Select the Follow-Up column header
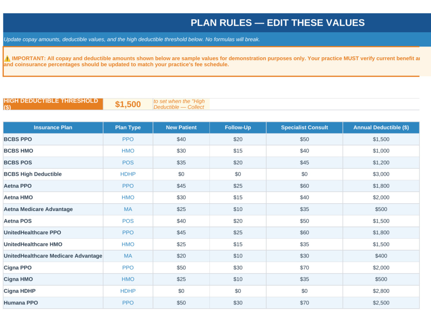The image size is (431, 323). 238,127
